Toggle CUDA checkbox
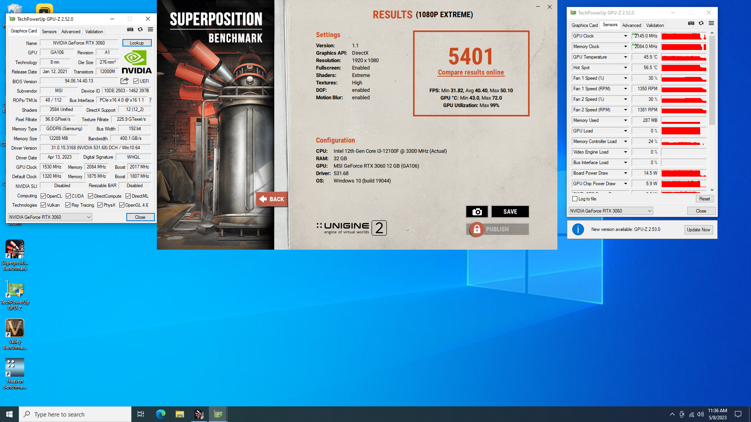This screenshot has height=422, width=751. [x=68, y=196]
